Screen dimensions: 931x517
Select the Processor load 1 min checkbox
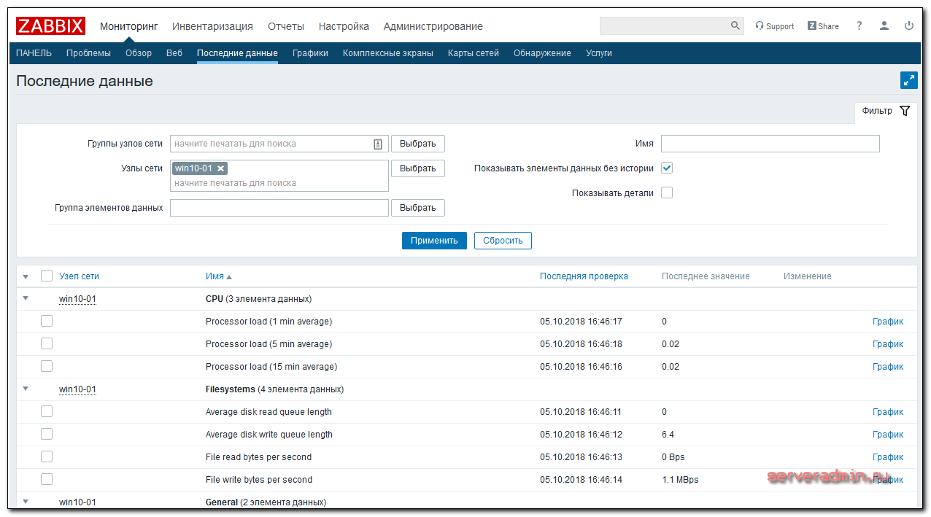coord(47,321)
